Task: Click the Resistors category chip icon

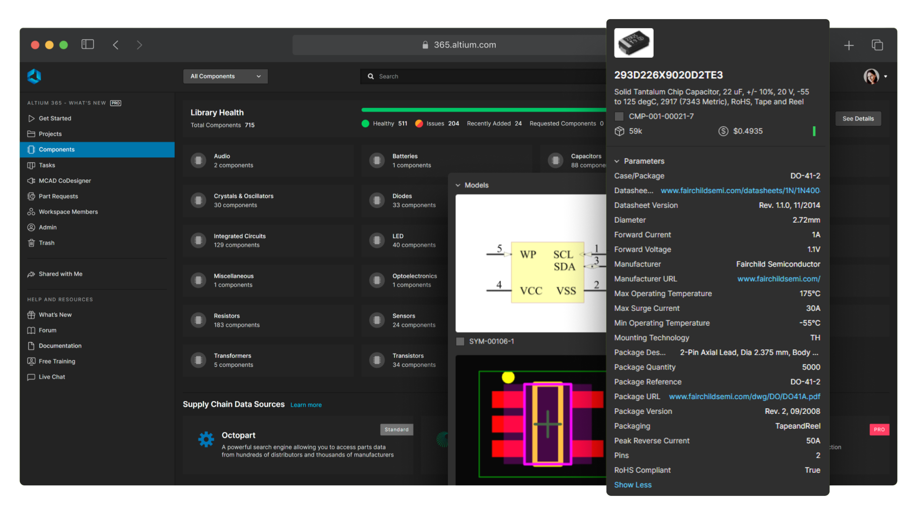Action: tap(198, 320)
